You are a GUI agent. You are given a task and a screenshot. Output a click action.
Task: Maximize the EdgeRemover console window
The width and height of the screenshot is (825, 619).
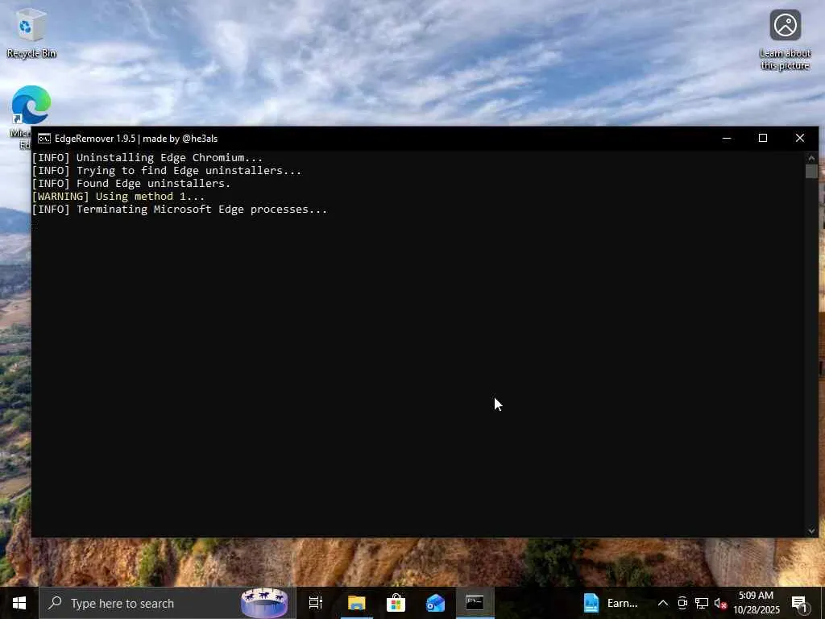pos(763,139)
